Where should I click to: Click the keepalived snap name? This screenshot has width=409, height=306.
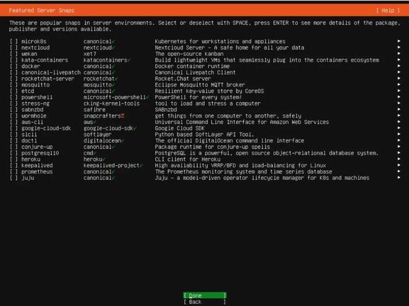pyautogui.click(x=37, y=165)
